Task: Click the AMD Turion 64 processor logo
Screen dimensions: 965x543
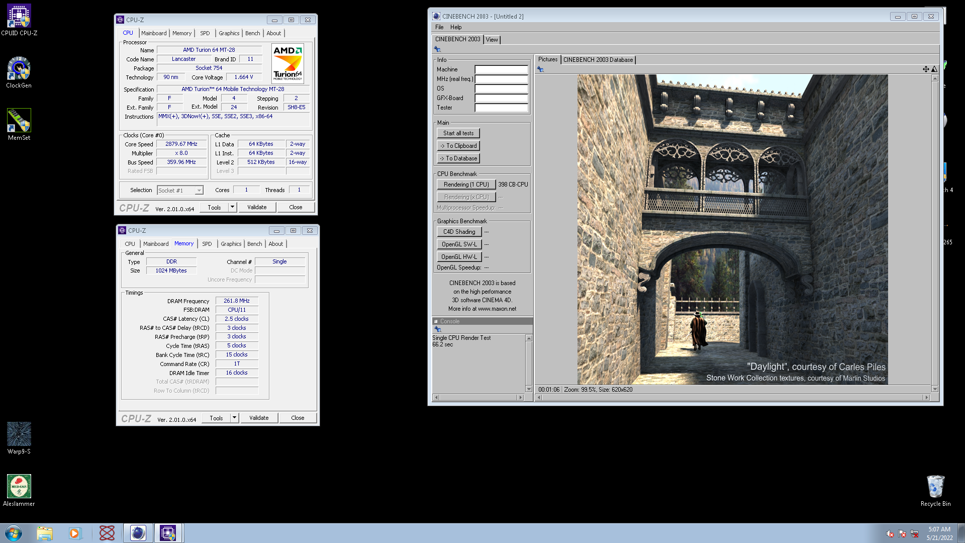Action: pyautogui.click(x=287, y=63)
